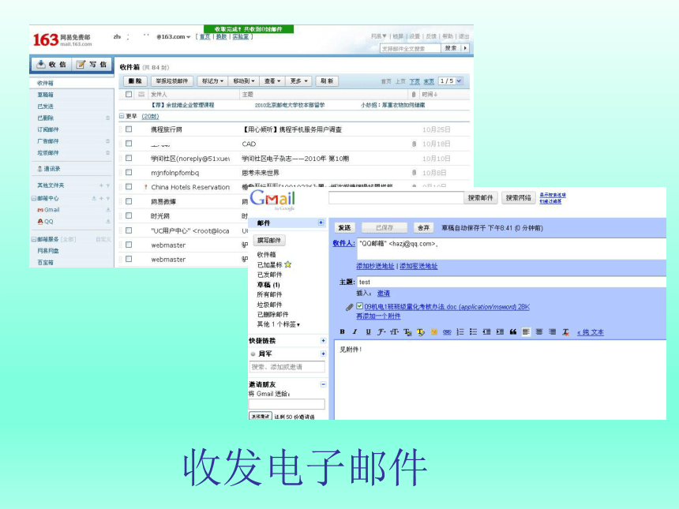Click the paperclip icon beside the attachment
Image resolution: width=679 pixels, height=509 pixels.
(x=350, y=307)
